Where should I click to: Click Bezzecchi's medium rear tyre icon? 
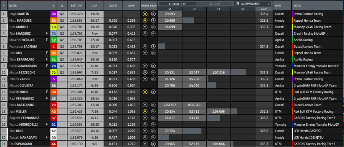153,72
